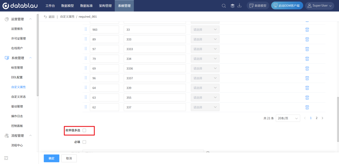Image resolution: width=339 pixels, height=164 pixels.
Task: Delete the row with value 96
Action: click(x=307, y=78)
